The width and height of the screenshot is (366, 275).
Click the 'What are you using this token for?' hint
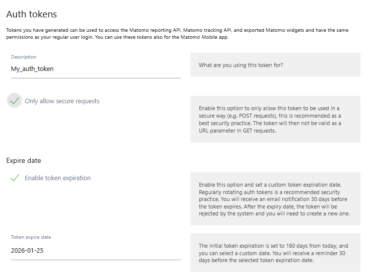241,65
